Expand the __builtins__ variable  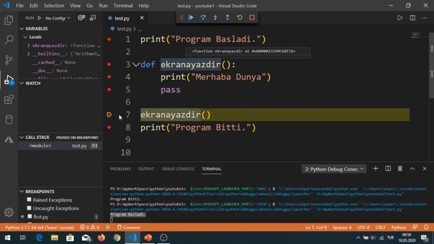(28, 54)
